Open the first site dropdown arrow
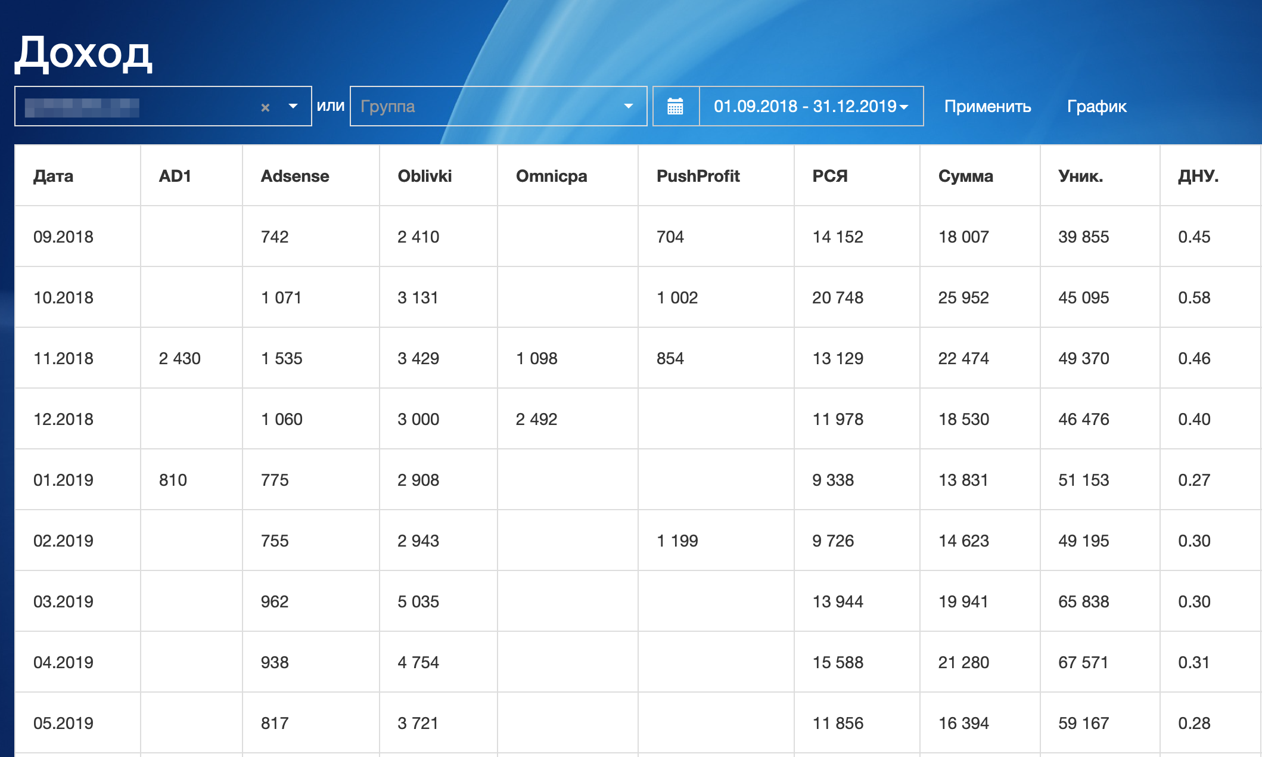 tap(293, 107)
